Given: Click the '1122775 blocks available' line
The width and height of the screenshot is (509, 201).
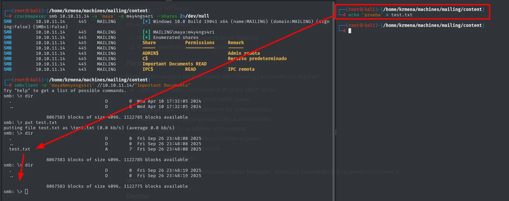Looking at the screenshot, I should coord(117,186).
